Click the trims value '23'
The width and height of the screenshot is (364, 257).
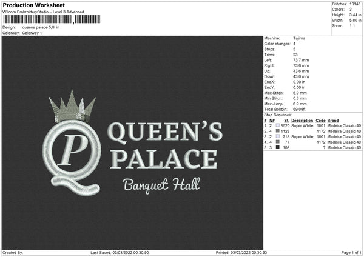click(295, 55)
